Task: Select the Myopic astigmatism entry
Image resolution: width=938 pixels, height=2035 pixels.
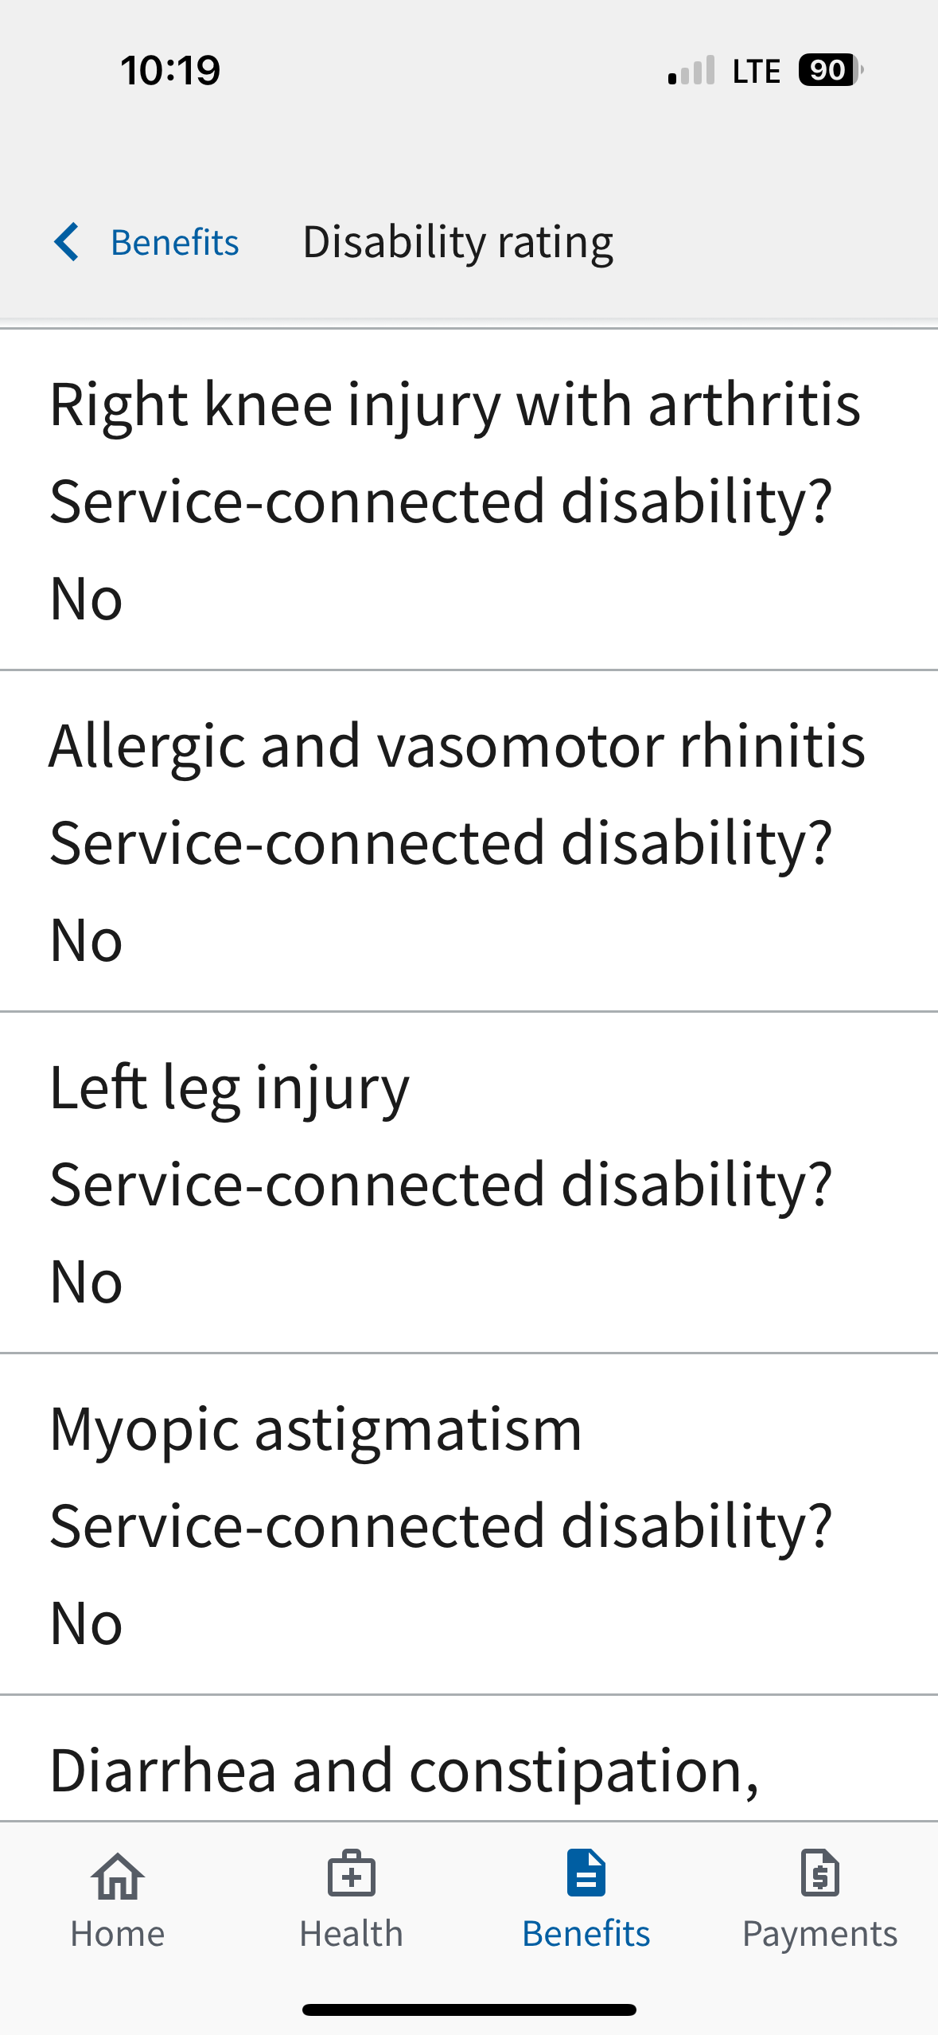Action: tap(316, 1429)
